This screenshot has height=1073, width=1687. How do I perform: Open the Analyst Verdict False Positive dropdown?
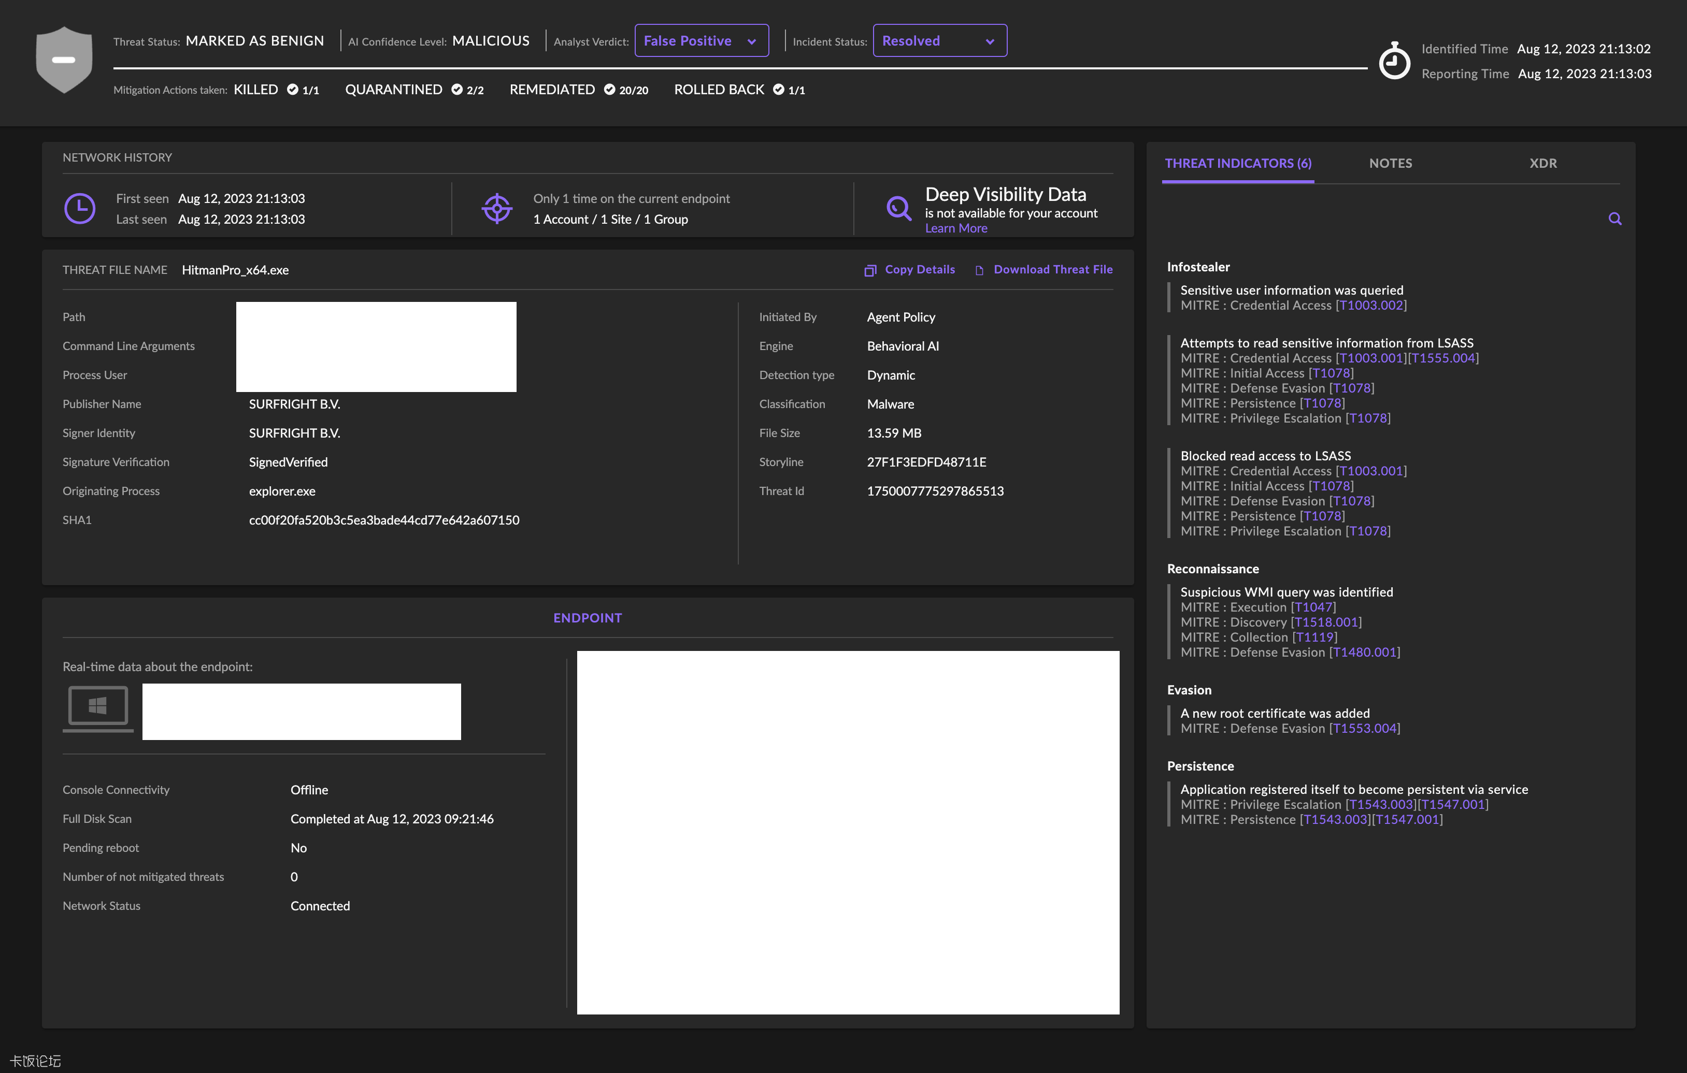click(702, 40)
